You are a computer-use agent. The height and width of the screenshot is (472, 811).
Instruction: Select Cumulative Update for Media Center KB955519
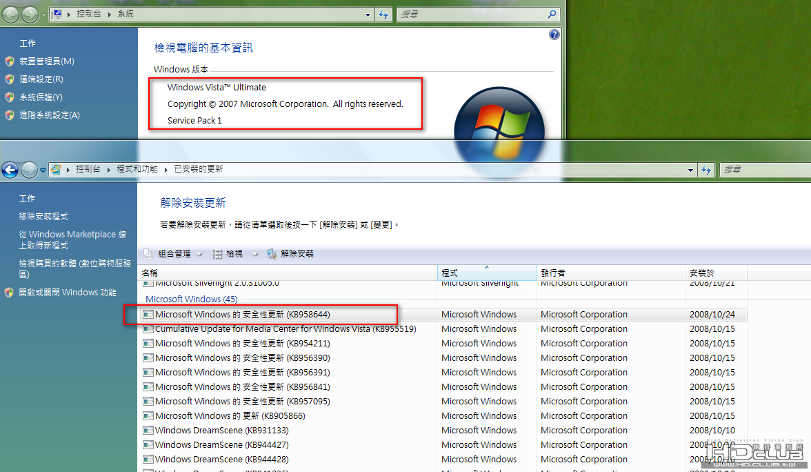443,328
